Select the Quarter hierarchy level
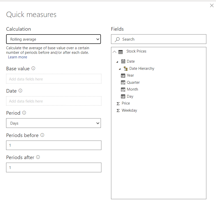 point(133,82)
